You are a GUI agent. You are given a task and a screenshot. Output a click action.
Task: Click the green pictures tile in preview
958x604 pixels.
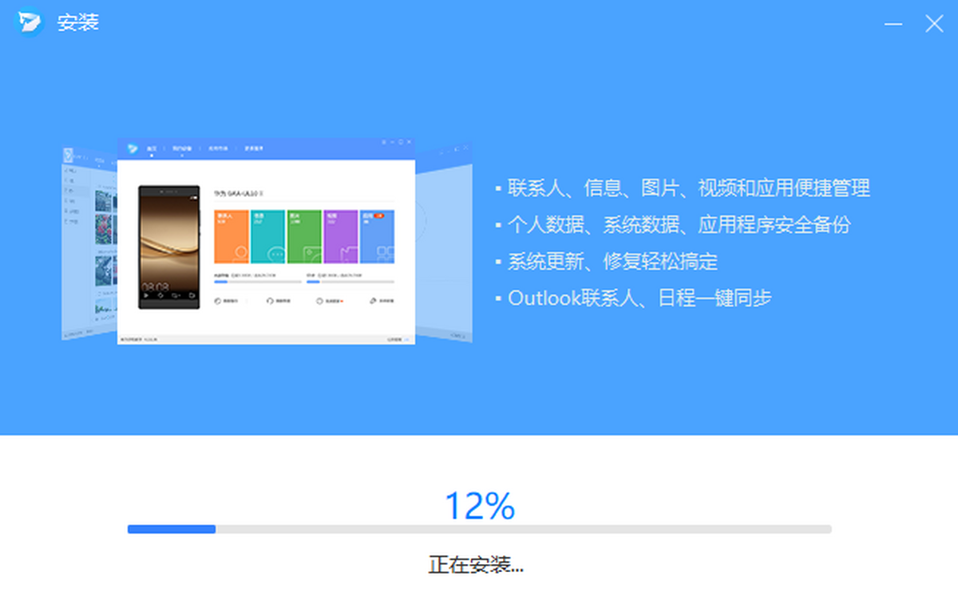click(304, 237)
